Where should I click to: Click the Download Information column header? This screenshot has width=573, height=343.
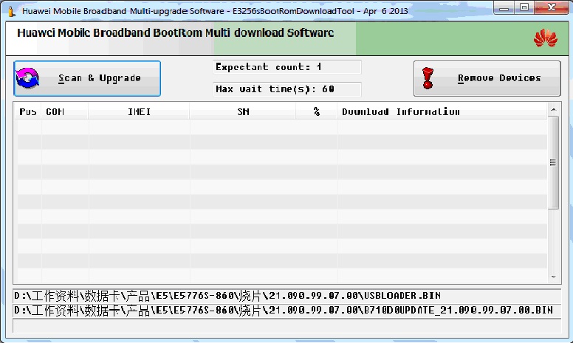pyautogui.click(x=442, y=112)
